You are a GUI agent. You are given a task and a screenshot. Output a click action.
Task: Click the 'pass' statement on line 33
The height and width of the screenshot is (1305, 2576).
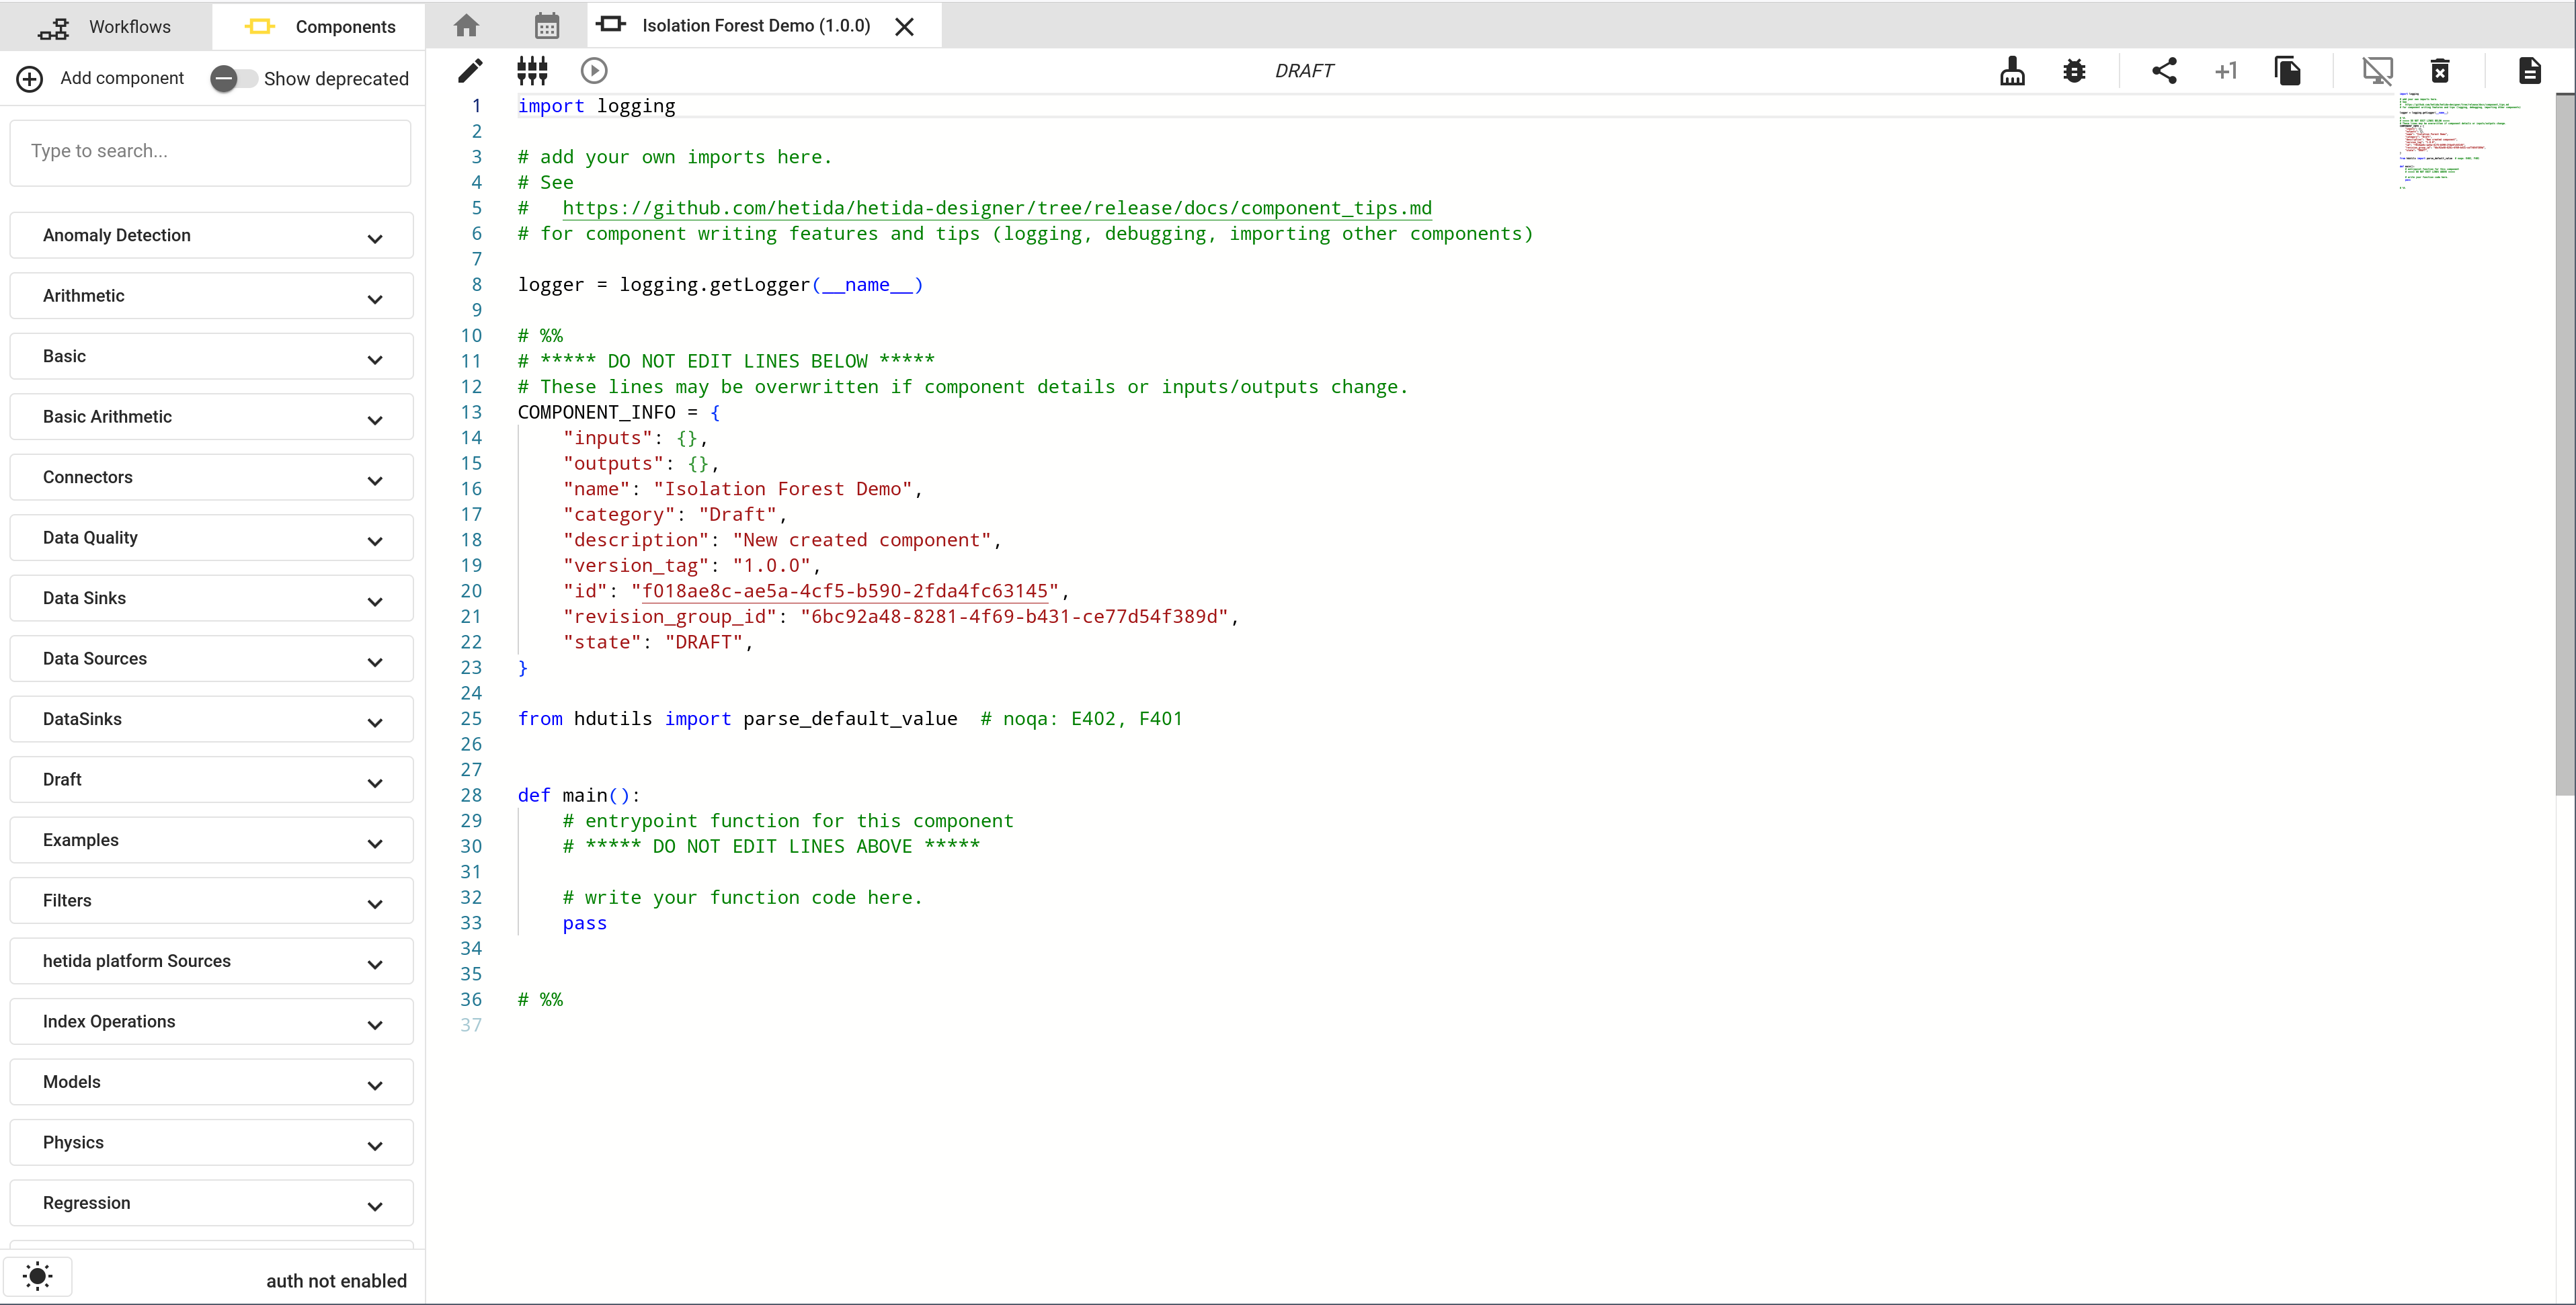click(x=585, y=923)
